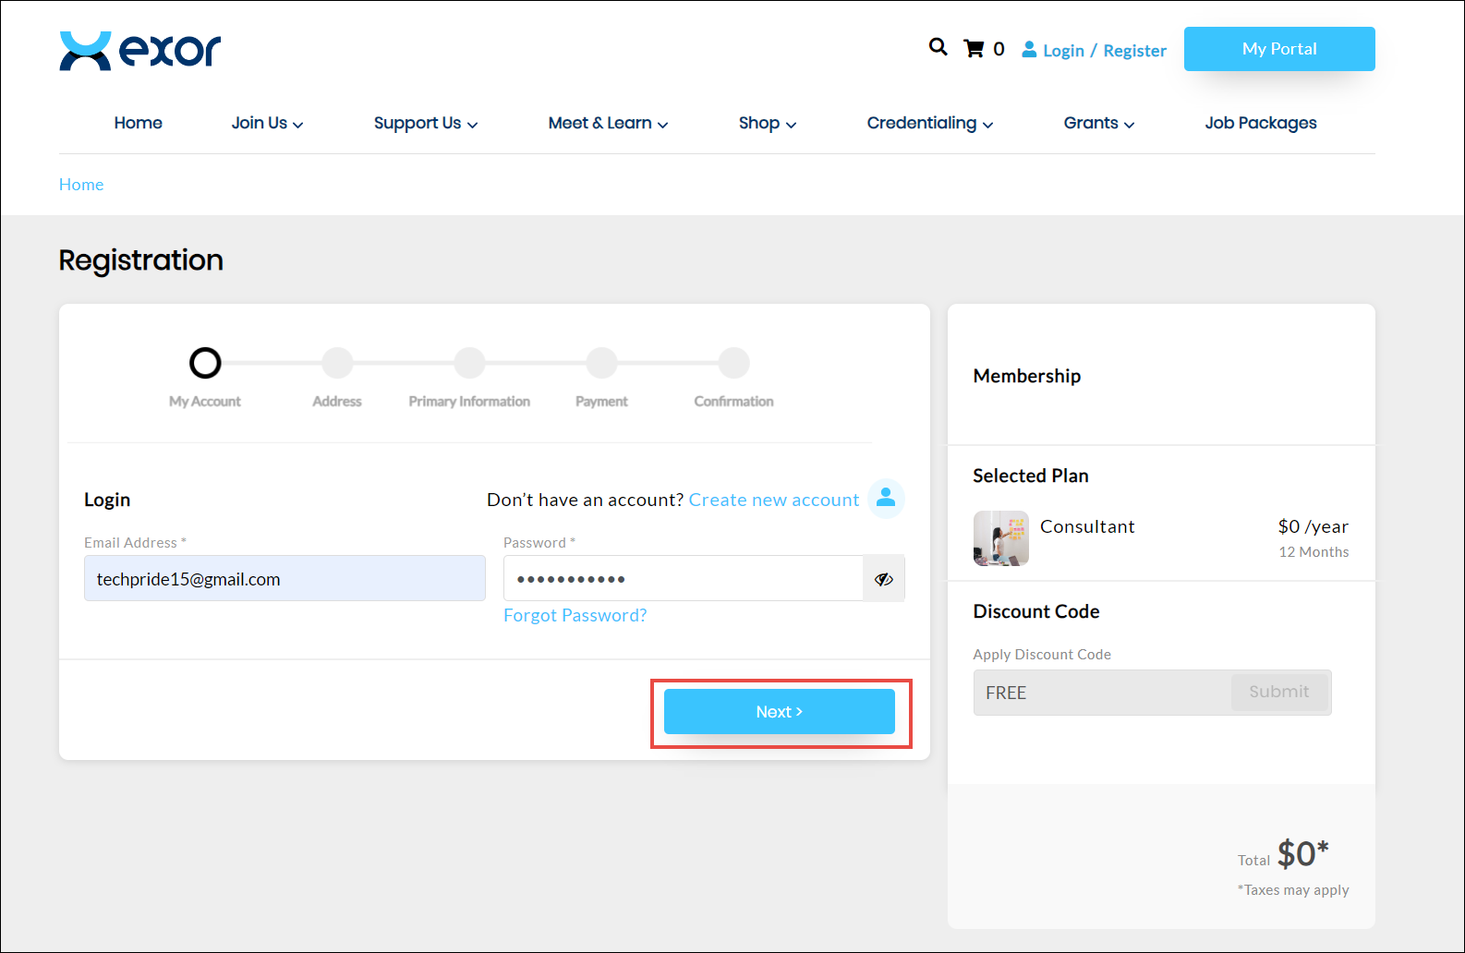Image resolution: width=1465 pixels, height=953 pixels.
Task: Click the exor logo
Action: [x=140, y=51]
